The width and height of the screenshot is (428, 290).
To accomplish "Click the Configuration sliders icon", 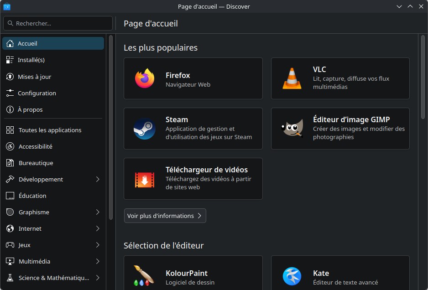I will (10, 93).
